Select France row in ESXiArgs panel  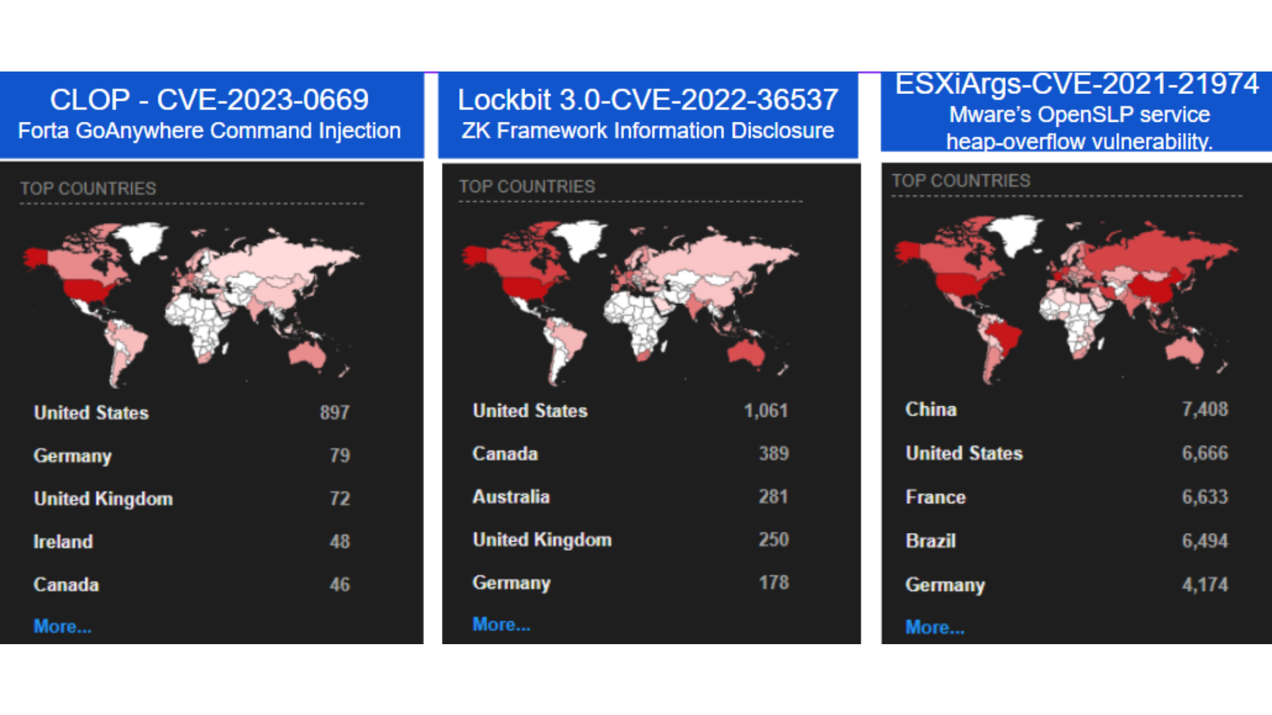coord(1067,497)
